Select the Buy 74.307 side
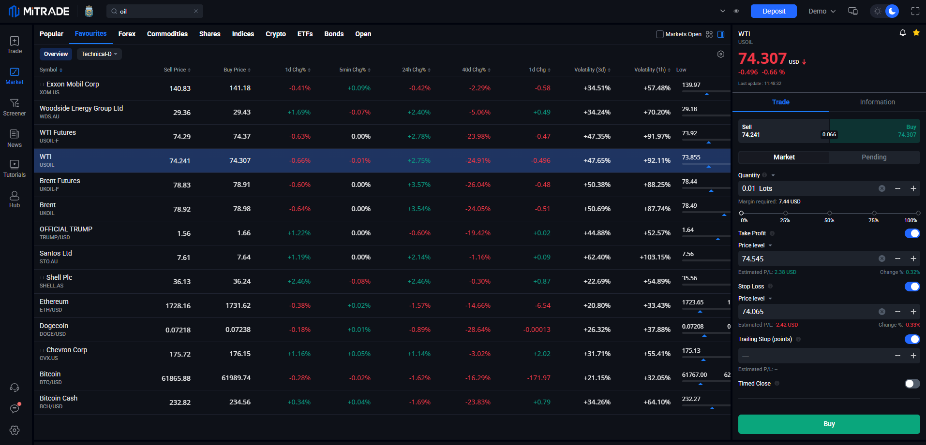Viewport: 926px width, 445px height. tap(875, 131)
